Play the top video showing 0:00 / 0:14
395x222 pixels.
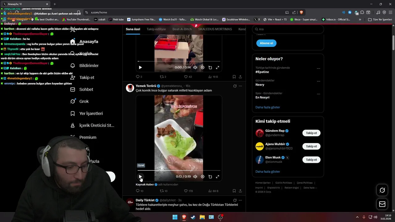(x=140, y=68)
